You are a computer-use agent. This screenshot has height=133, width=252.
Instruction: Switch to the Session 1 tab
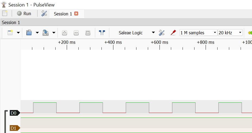63,14
